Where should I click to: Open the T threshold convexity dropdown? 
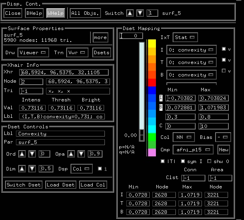(x=191, y=62)
